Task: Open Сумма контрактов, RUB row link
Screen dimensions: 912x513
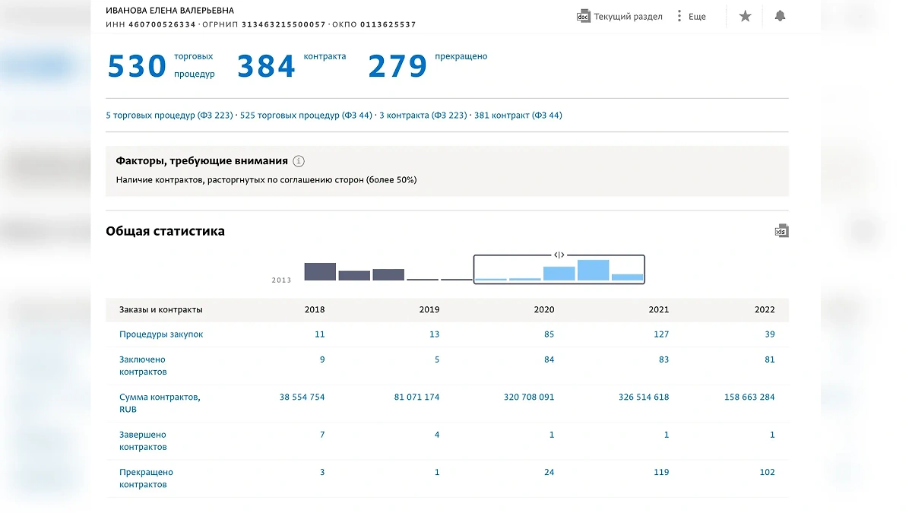Action: [160, 403]
